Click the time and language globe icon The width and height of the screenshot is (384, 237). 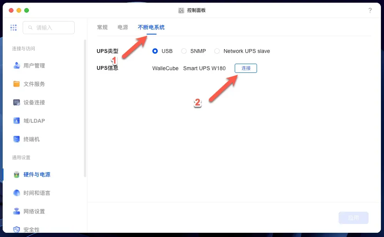point(17,193)
